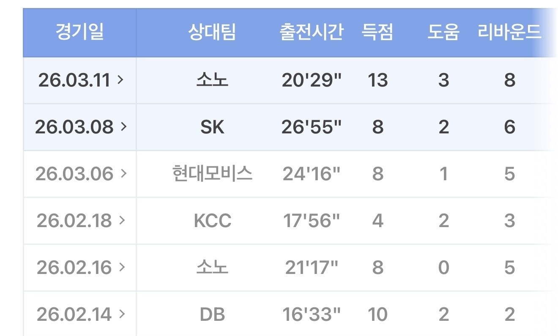Open the 26.03.06 game date link
Screen dimensions: 558x336
(x=74, y=173)
